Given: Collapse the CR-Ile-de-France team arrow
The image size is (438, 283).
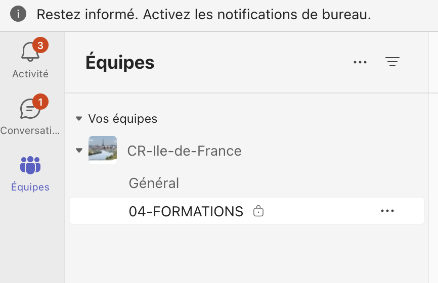Looking at the screenshot, I should (x=79, y=151).
